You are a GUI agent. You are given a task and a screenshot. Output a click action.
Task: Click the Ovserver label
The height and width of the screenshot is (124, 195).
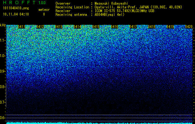[x=63, y=3]
